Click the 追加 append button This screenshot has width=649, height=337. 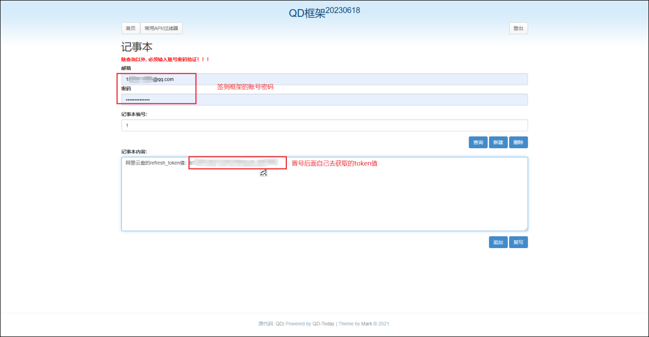point(498,242)
